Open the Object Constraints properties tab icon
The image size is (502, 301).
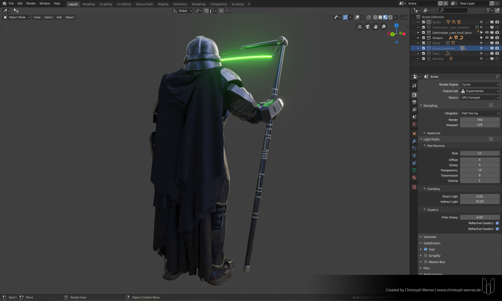click(x=414, y=163)
